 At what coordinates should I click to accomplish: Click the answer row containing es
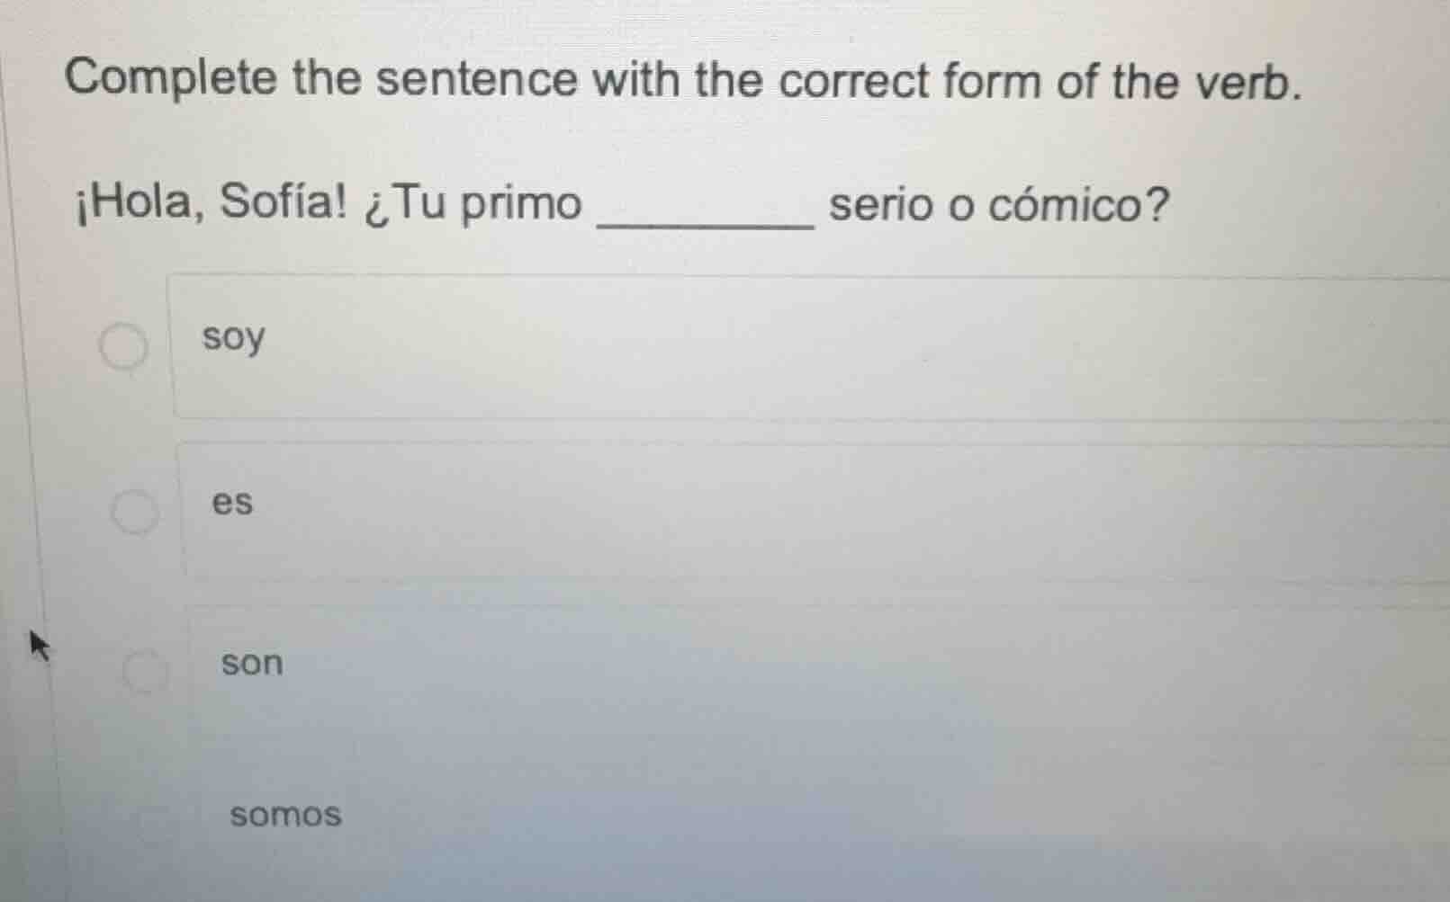point(630,509)
